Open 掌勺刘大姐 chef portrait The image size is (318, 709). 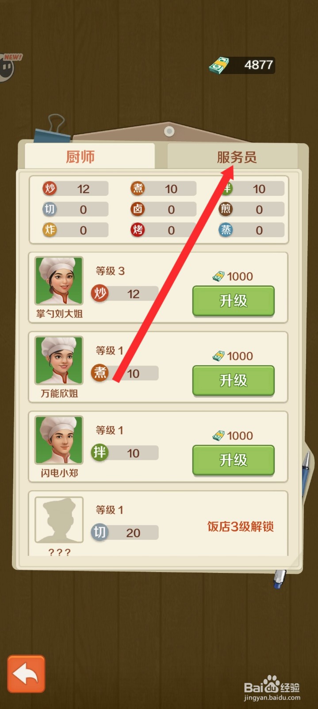(x=59, y=281)
